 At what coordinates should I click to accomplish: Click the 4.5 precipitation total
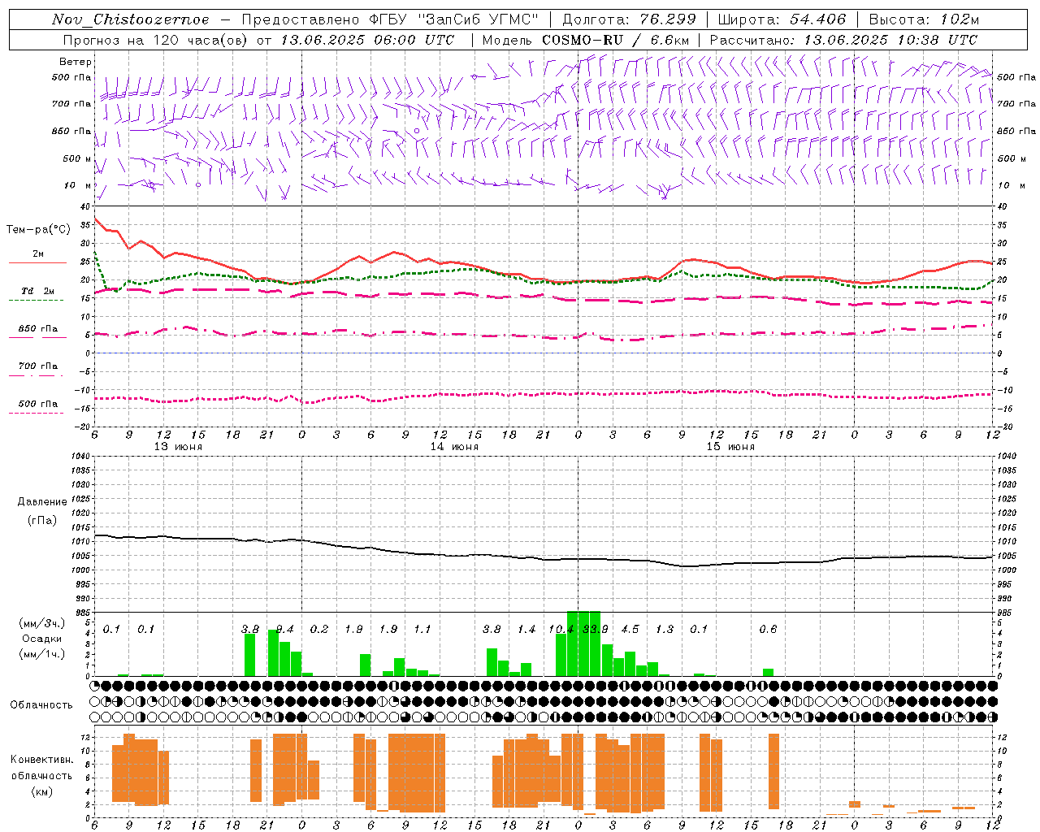tap(630, 629)
